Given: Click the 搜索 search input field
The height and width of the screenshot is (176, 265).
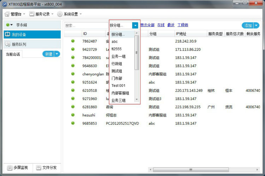Looking at the screenshot, I should pos(86,25).
